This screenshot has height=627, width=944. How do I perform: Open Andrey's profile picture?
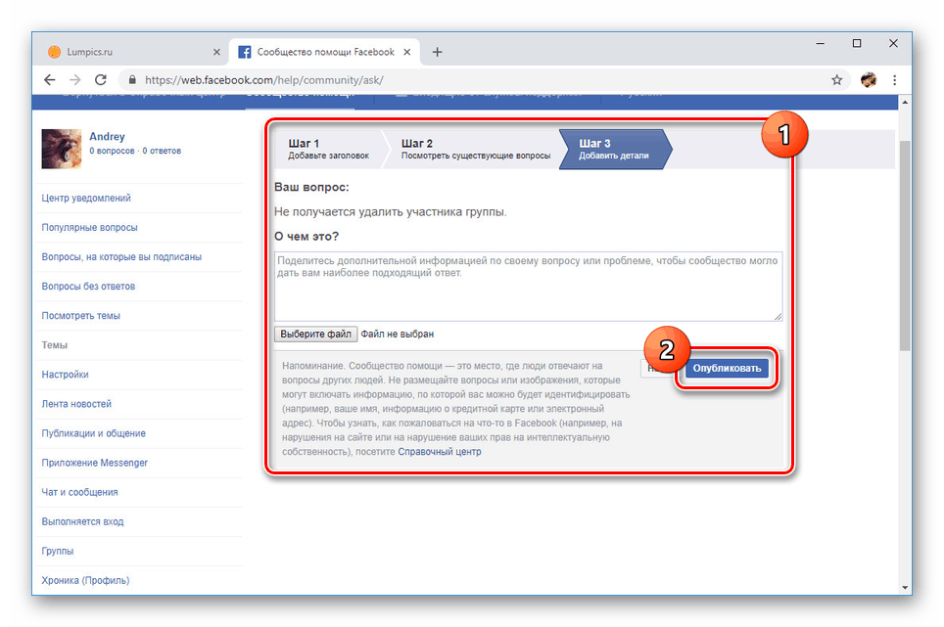point(62,149)
